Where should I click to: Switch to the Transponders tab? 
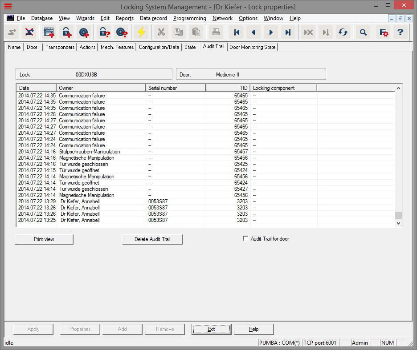[59, 46]
